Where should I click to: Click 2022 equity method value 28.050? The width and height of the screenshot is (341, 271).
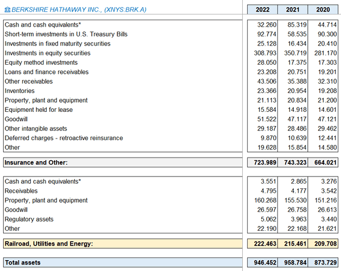[267, 62]
